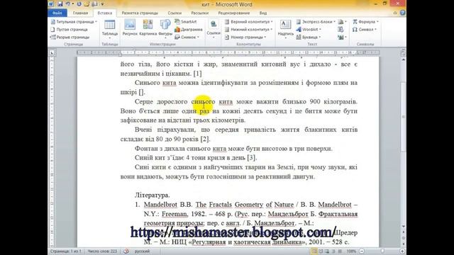
Task: Customize the quick access toolbar dropdown arrow
Action: (102, 4)
